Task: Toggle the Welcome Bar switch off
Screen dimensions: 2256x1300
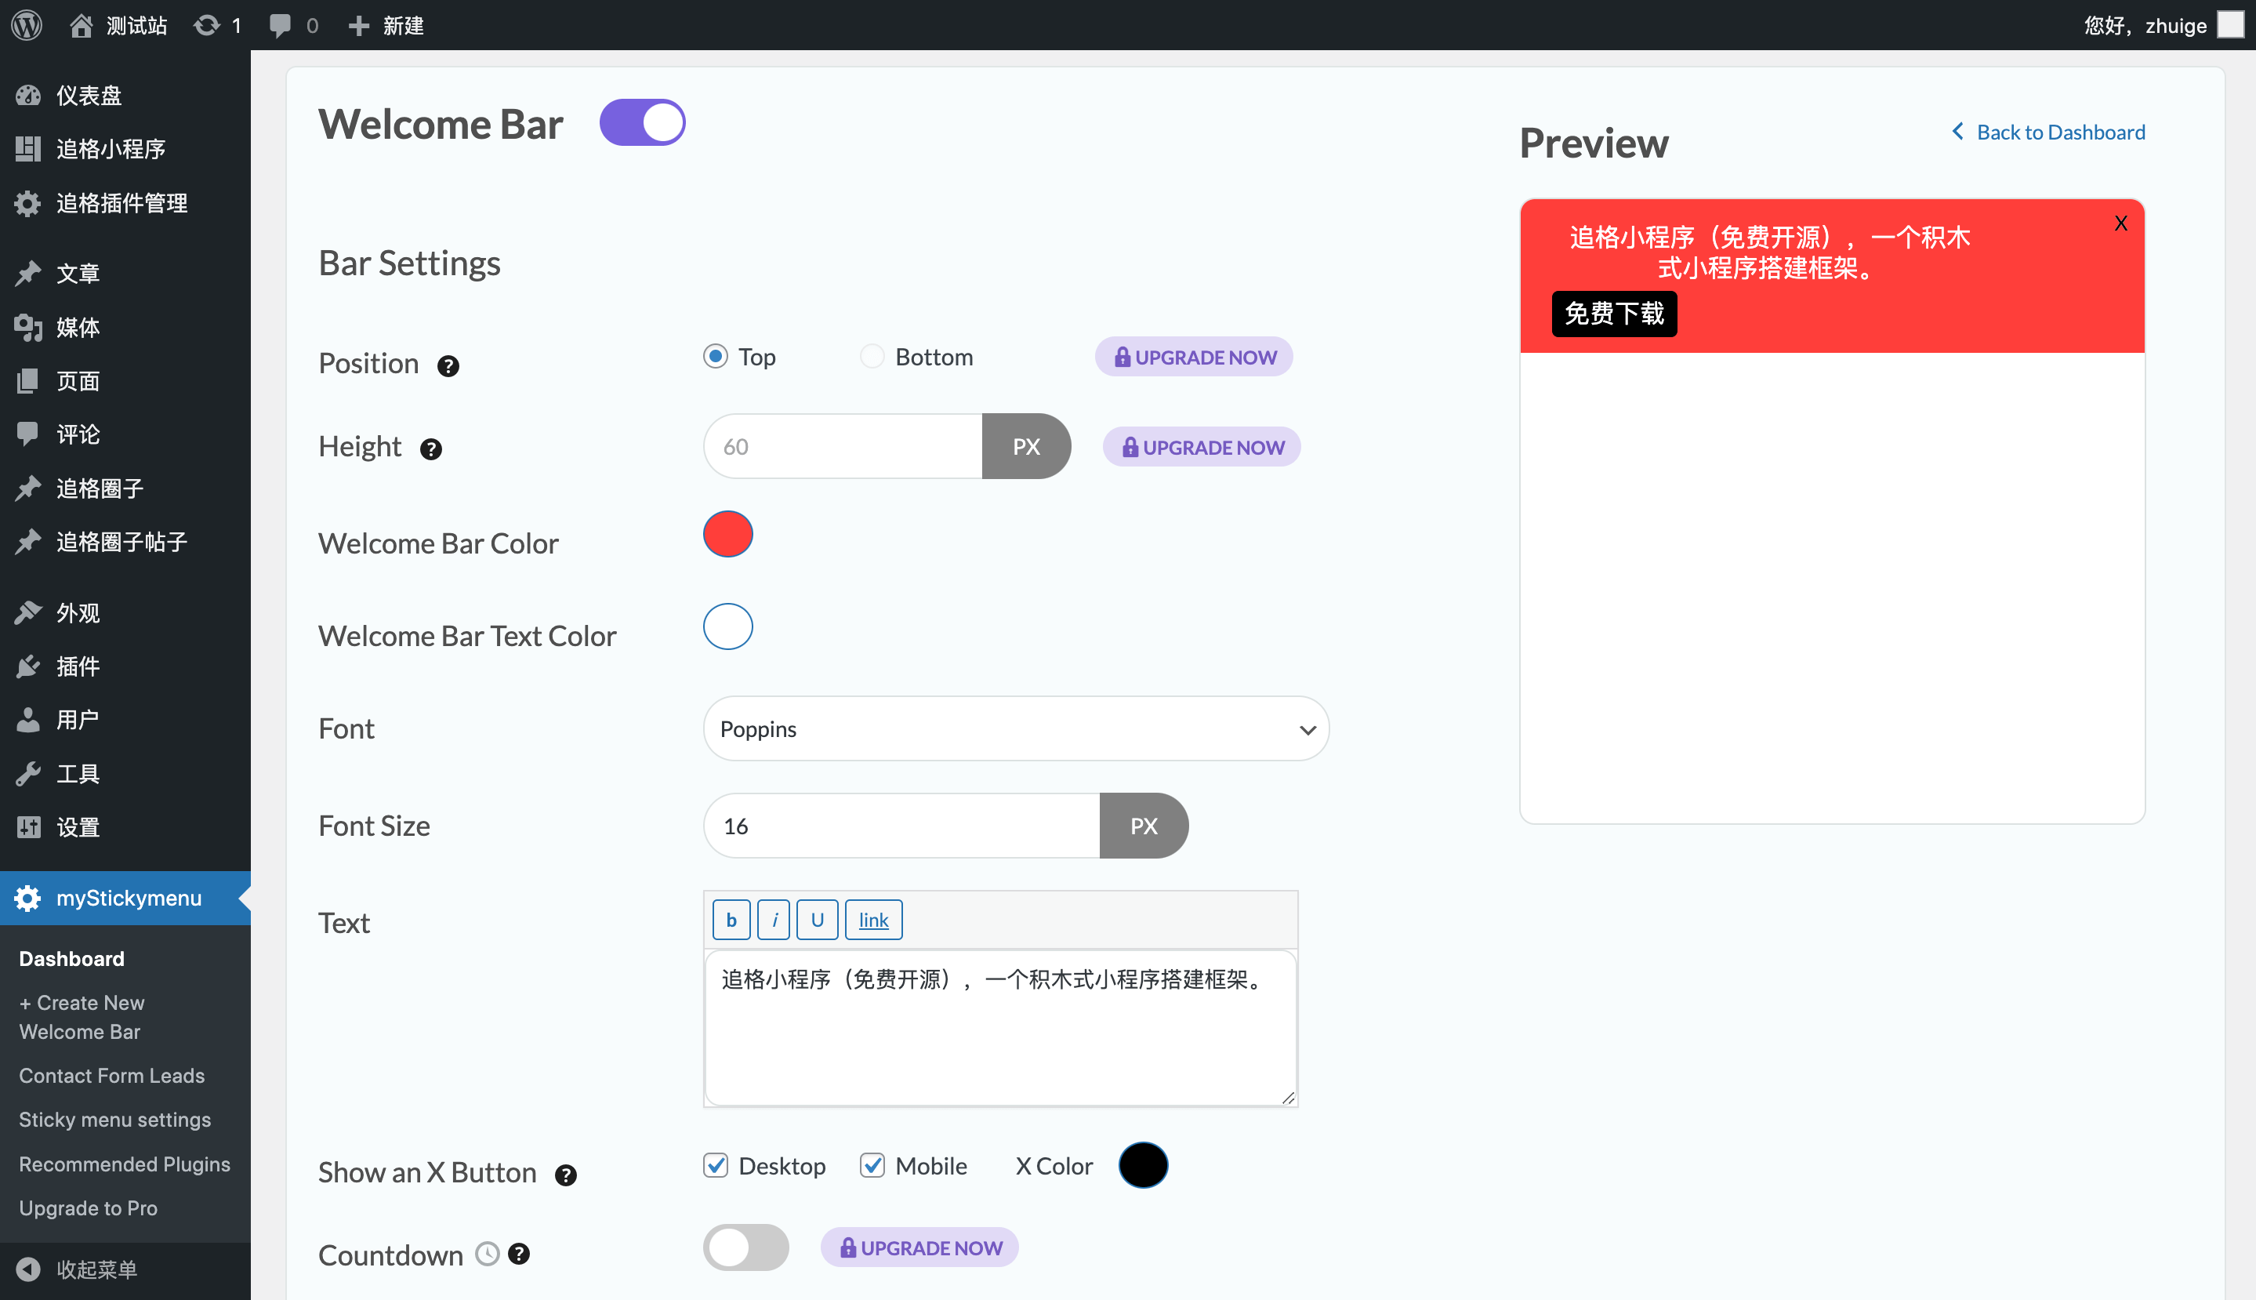Action: [643, 122]
